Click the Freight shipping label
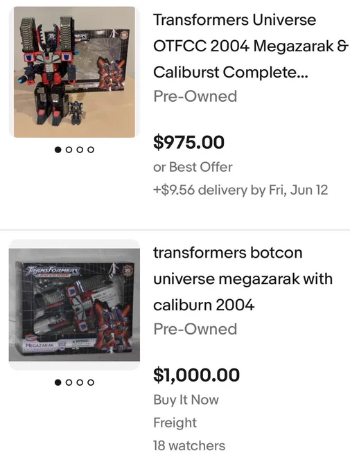This screenshot has height=471, width=350. pos(175,423)
